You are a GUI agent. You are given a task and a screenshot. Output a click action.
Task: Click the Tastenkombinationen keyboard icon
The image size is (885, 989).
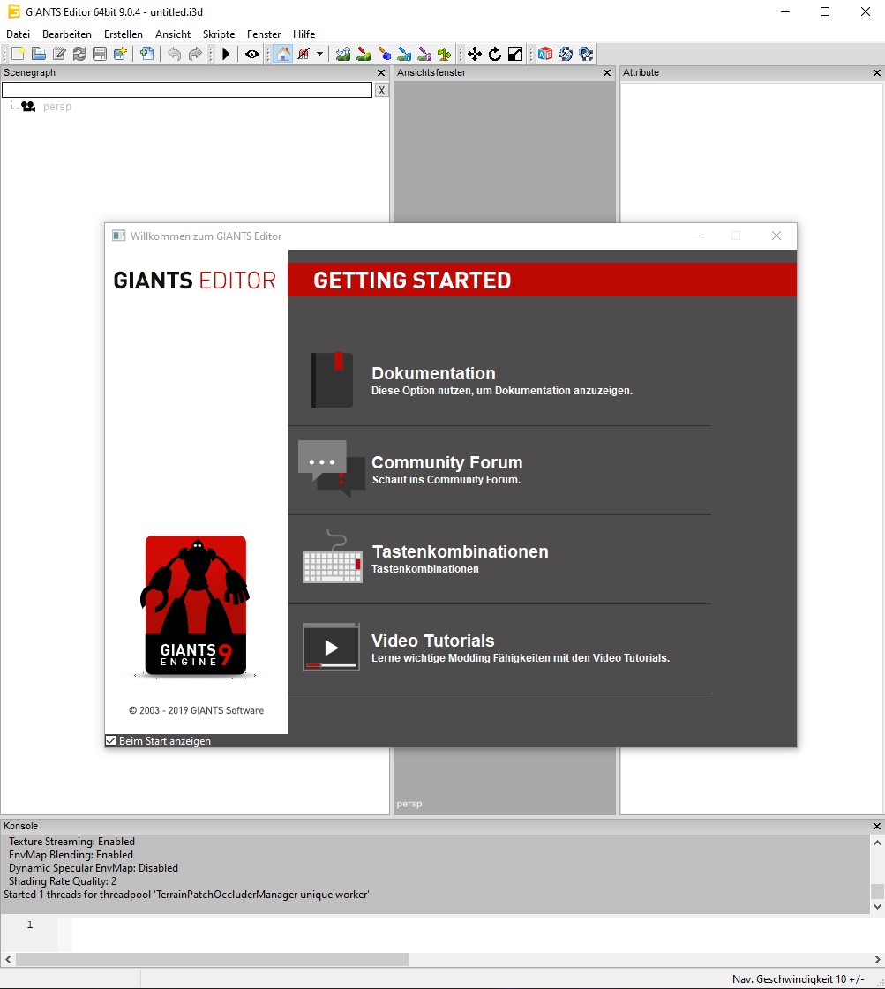pyautogui.click(x=332, y=560)
